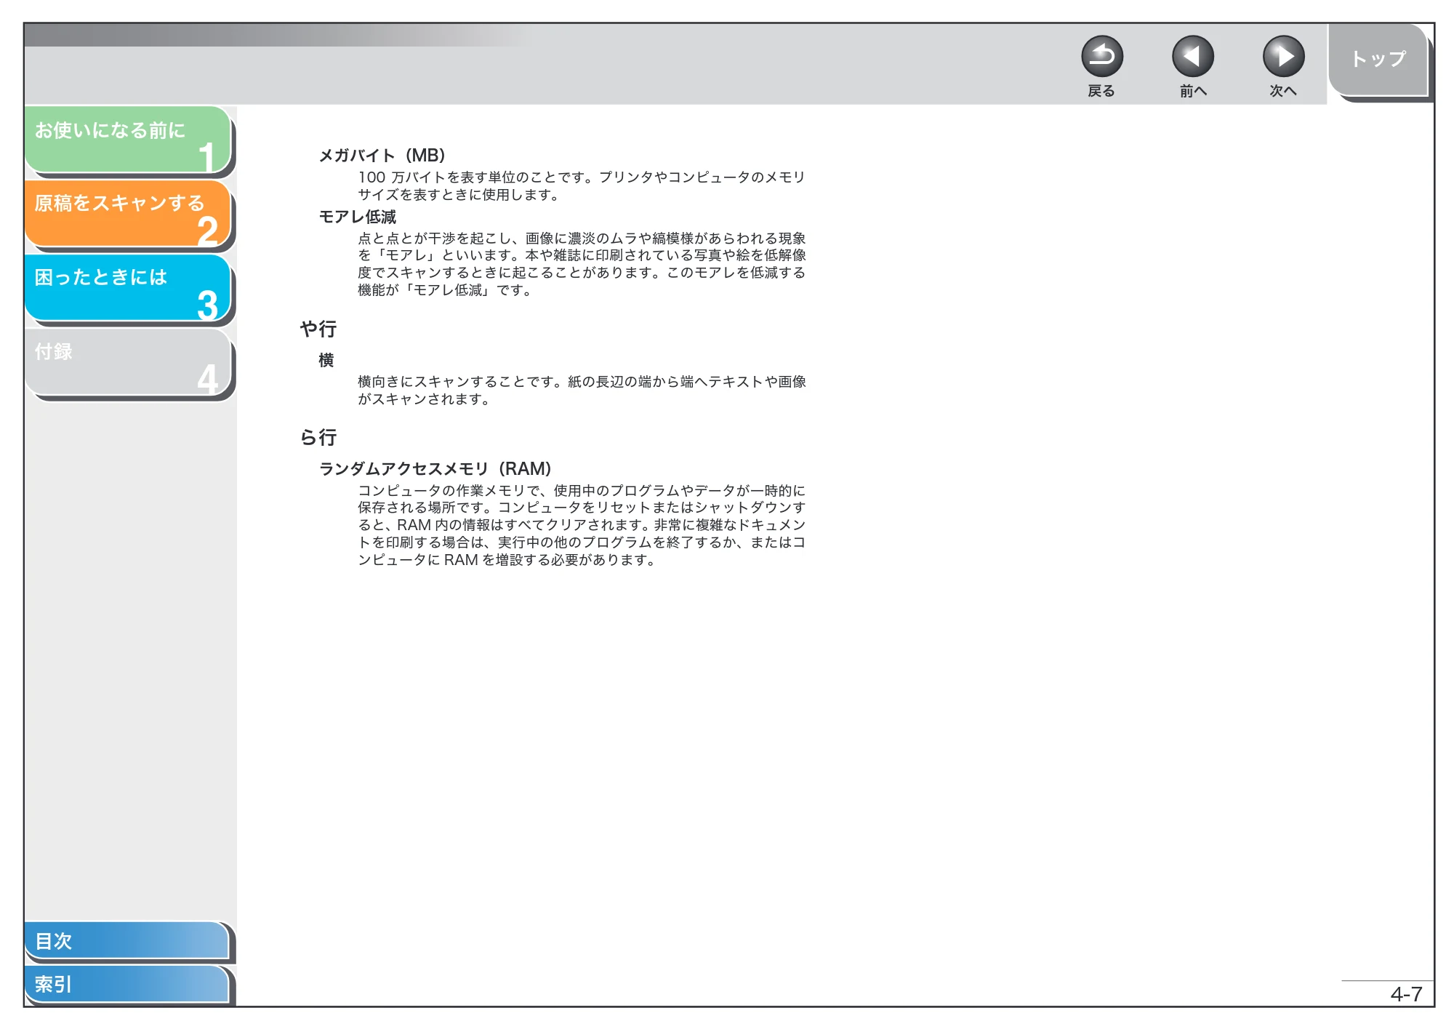Click the 前へ label under previous icon

coord(1193,91)
